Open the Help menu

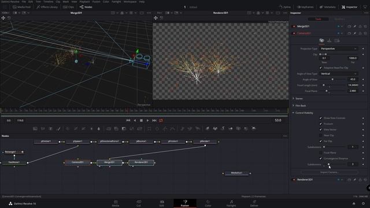point(142,2)
